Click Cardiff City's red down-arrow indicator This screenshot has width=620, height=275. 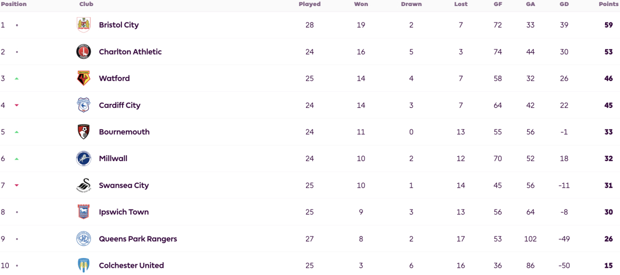[x=17, y=105]
